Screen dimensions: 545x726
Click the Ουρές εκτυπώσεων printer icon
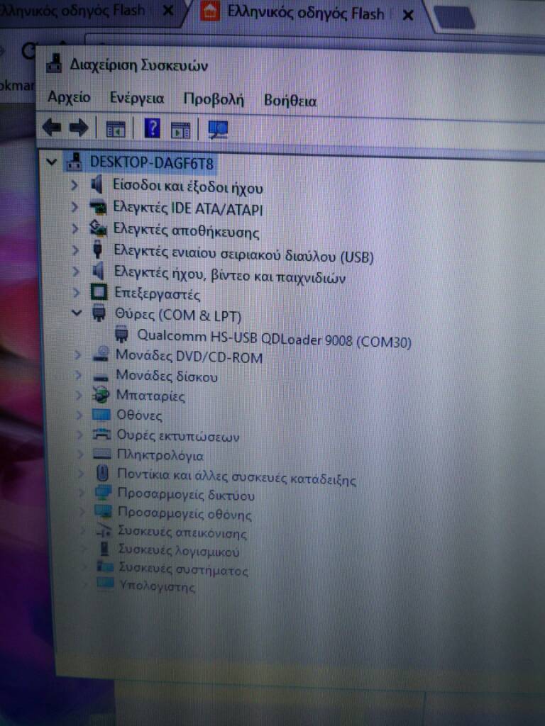(x=101, y=435)
